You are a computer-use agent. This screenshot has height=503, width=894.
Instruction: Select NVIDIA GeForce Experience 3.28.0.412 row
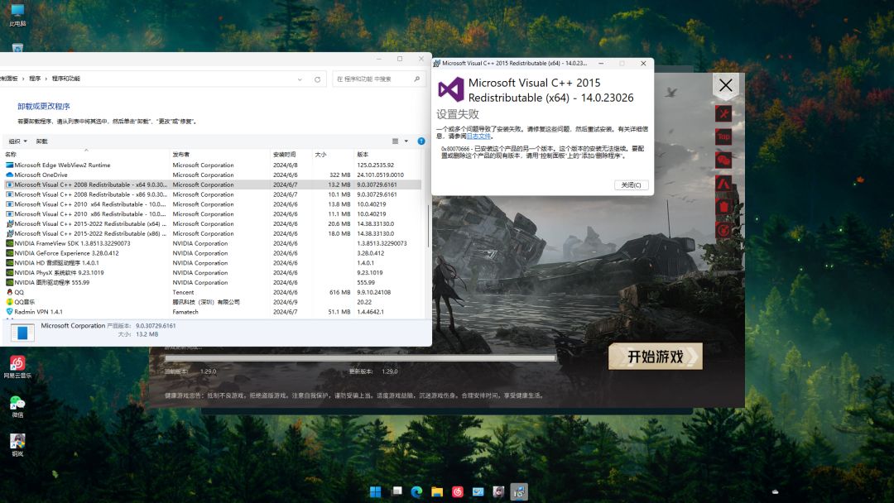pos(213,253)
